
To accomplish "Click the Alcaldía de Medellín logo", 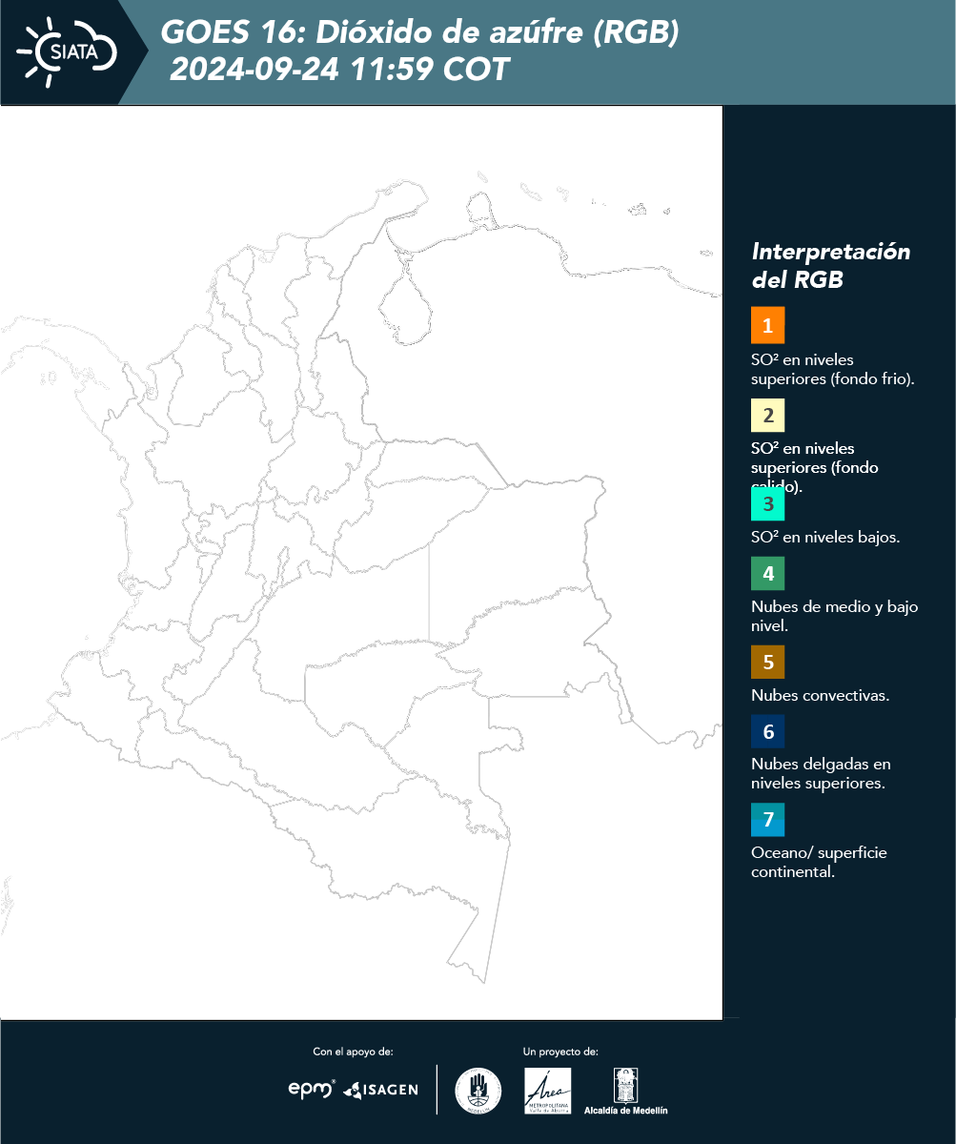I will pos(625,1091).
